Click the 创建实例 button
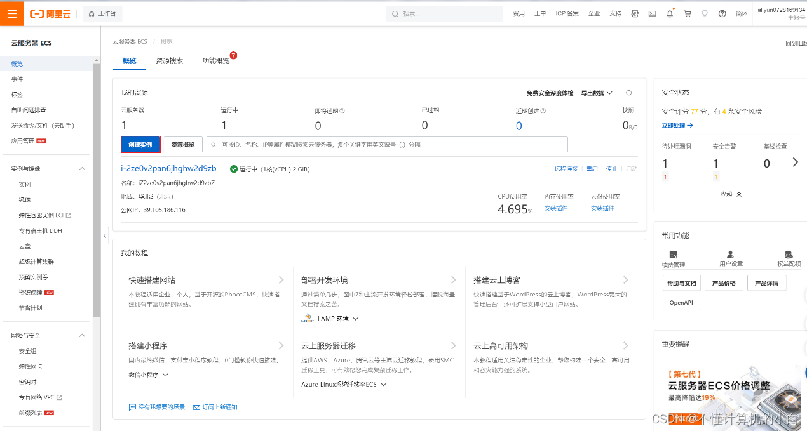The width and height of the screenshot is (807, 431). coord(140,145)
